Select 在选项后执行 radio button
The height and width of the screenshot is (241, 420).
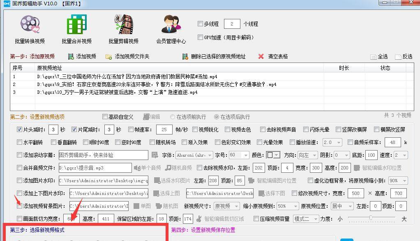(x=217, y=117)
